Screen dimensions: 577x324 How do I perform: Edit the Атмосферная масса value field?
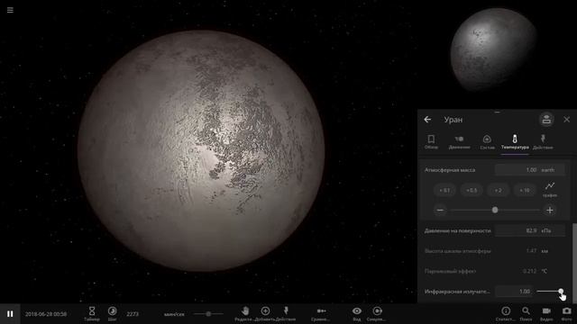[517, 170]
